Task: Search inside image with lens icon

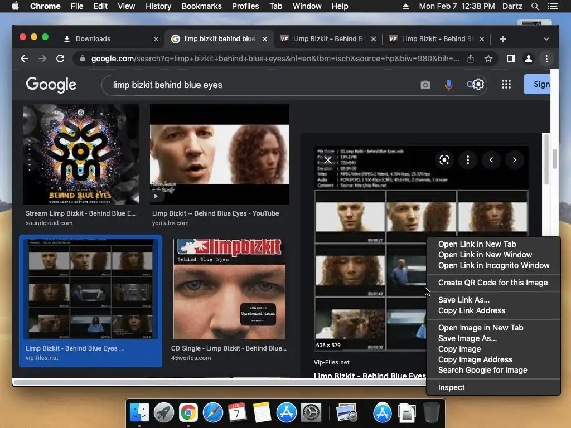Action: pyautogui.click(x=444, y=160)
